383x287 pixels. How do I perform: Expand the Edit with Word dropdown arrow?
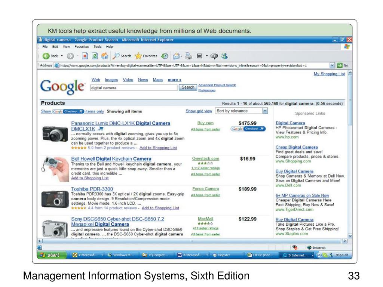pyautogui.click(x=206, y=56)
